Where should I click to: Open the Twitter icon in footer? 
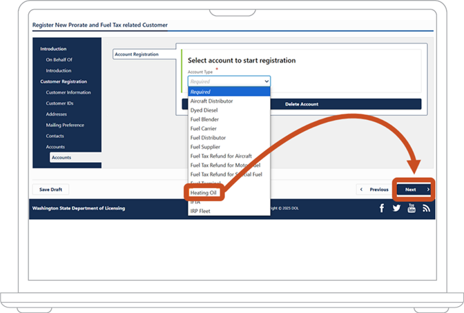point(396,208)
